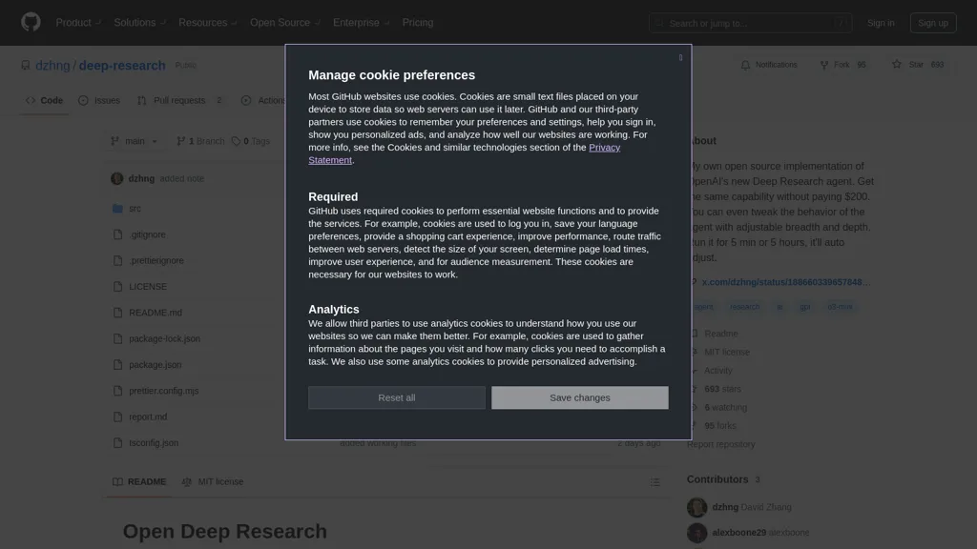
Task: Go to the Pricing page
Action: click(x=418, y=23)
